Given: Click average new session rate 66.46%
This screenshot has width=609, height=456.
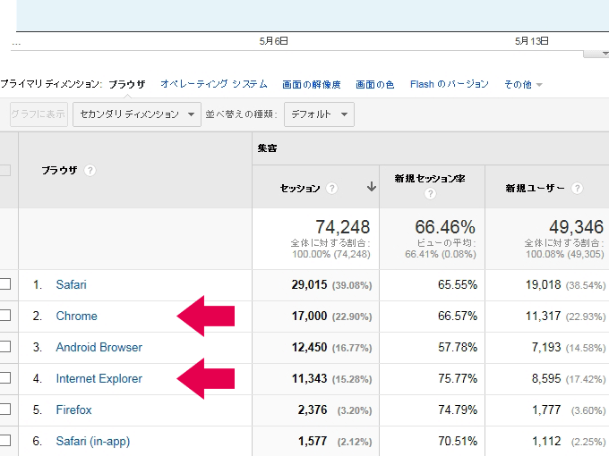Looking at the screenshot, I should tap(445, 227).
